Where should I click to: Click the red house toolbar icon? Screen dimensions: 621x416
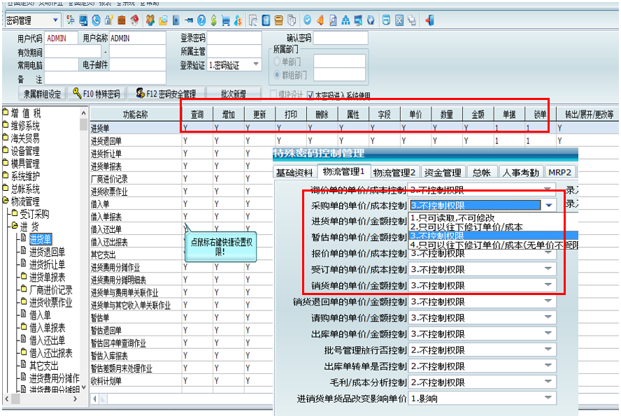point(135,20)
